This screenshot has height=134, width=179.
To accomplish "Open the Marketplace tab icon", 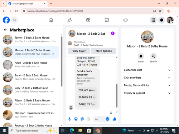I will pos(107,20).
